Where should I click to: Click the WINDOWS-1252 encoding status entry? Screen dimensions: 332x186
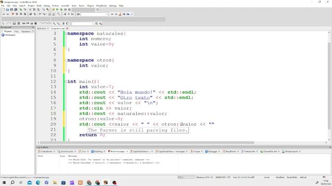pyautogui.click(x=223, y=177)
